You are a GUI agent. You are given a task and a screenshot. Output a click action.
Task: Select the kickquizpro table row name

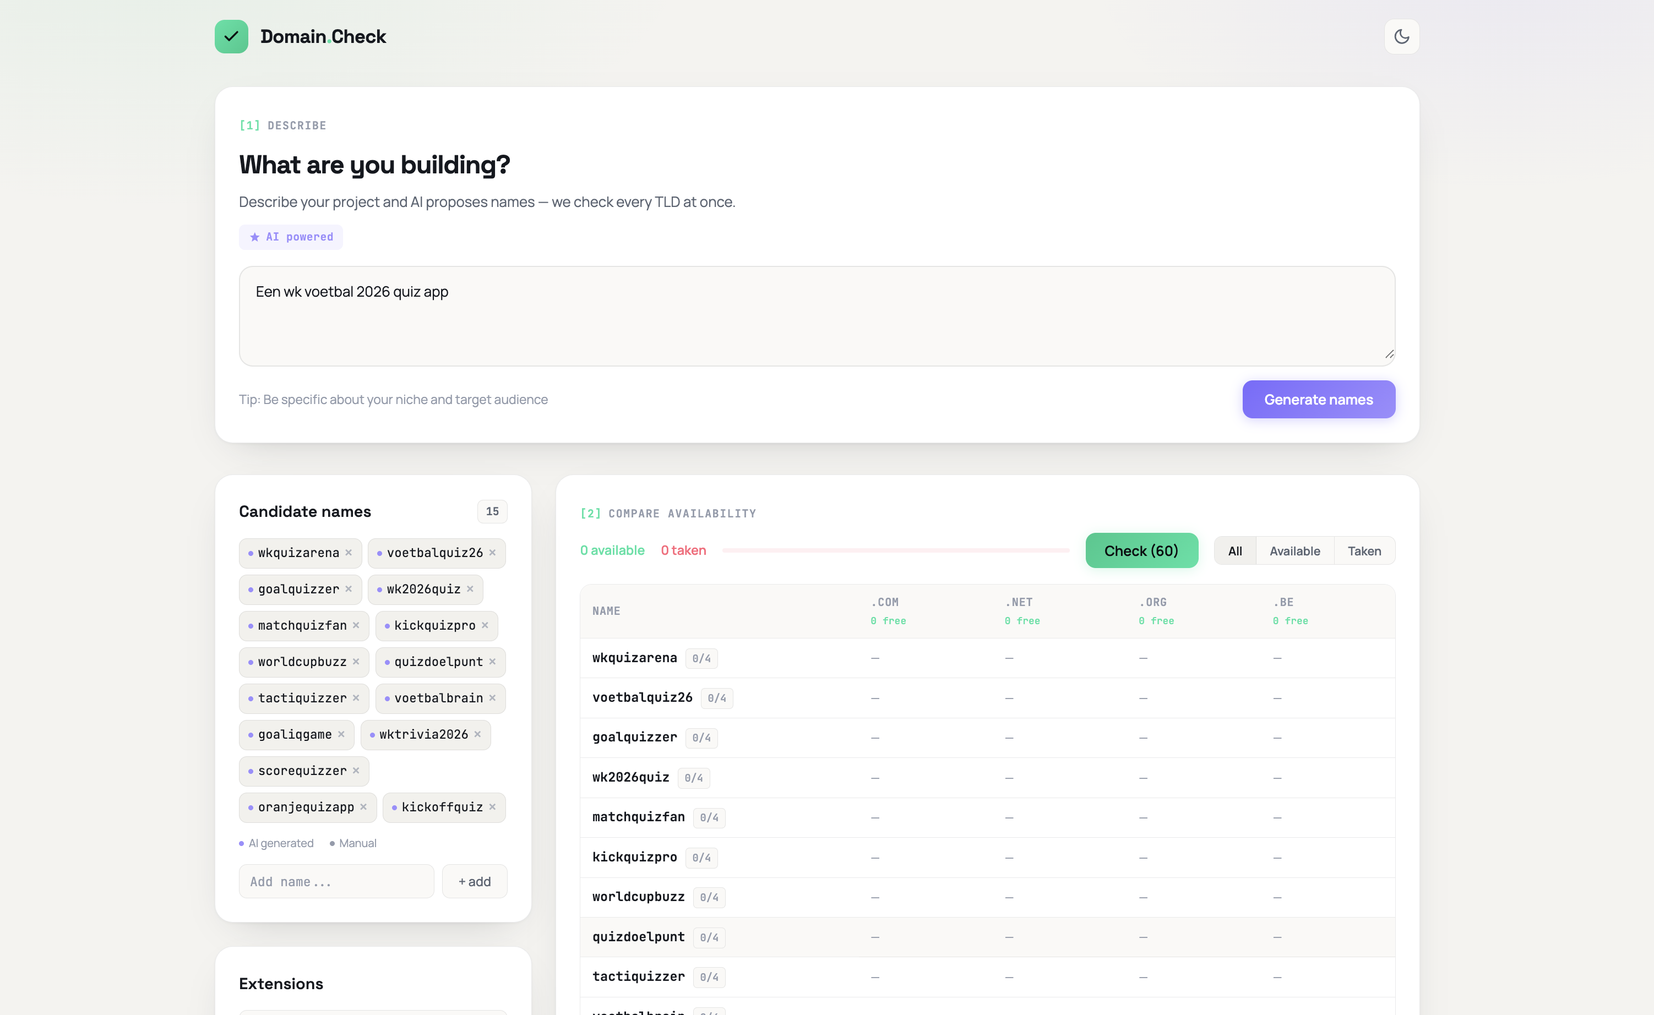(x=635, y=857)
